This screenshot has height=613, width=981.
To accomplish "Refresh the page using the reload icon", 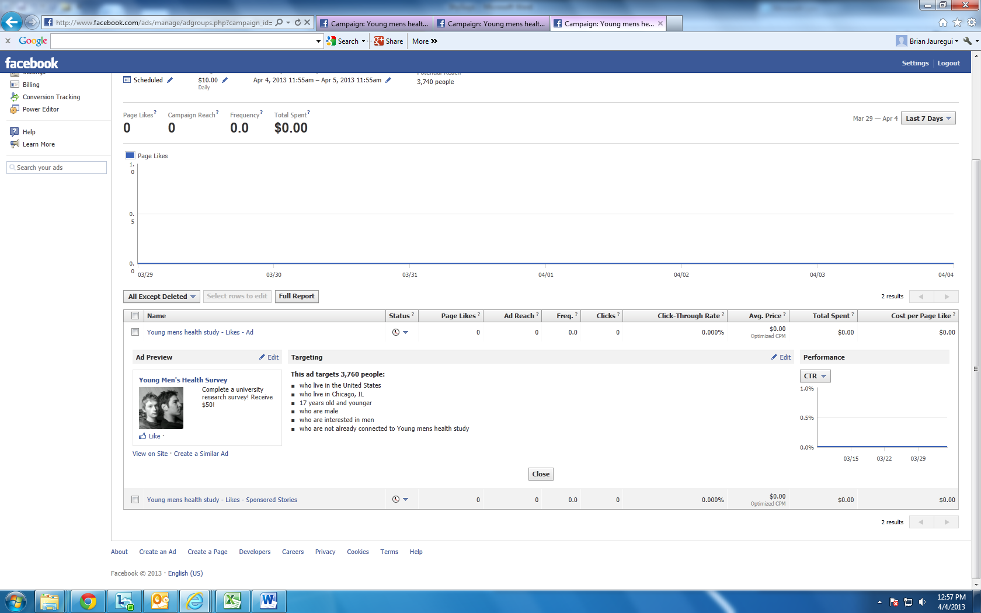I will tap(298, 23).
